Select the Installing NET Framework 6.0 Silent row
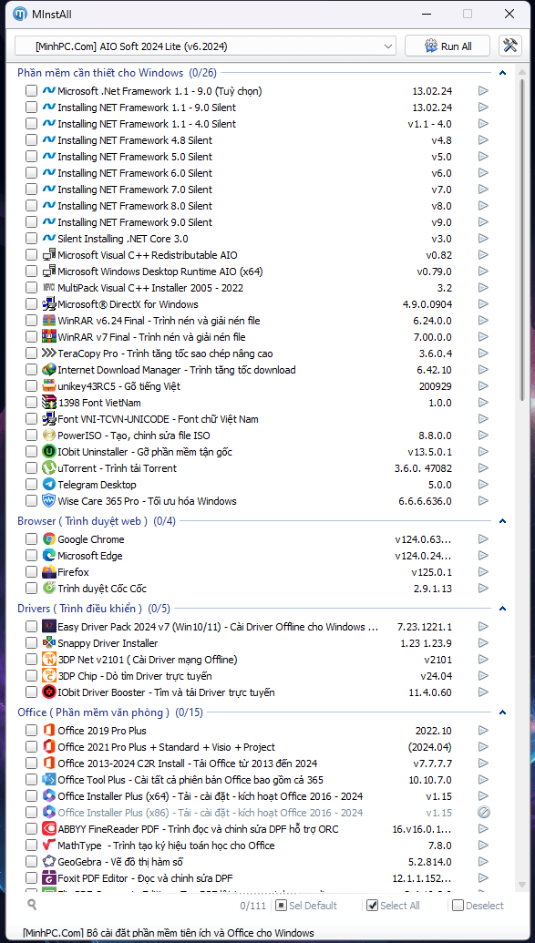 click(260, 173)
